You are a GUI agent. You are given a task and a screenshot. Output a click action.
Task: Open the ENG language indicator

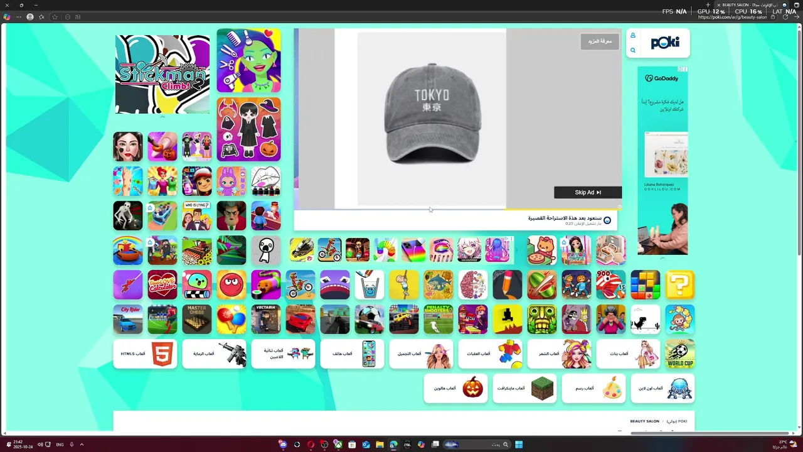pos(60,444)
